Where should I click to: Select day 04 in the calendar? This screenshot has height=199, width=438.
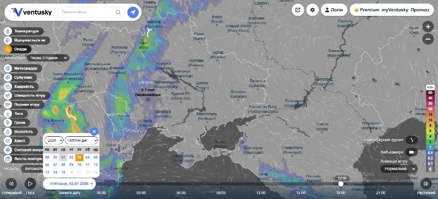[x=88, y=157]
